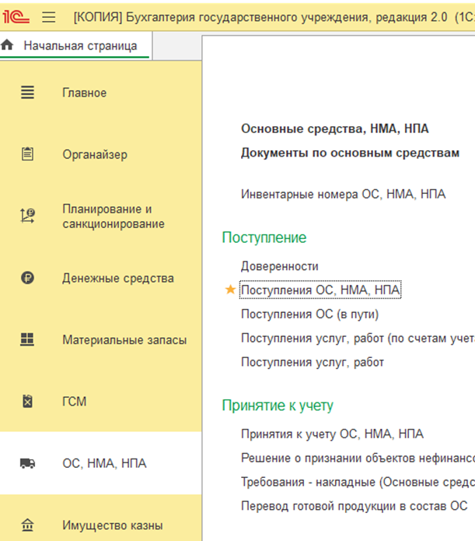Open the Денежные средства section
This screenshot has height=541, width=475.
click(118, 278)
